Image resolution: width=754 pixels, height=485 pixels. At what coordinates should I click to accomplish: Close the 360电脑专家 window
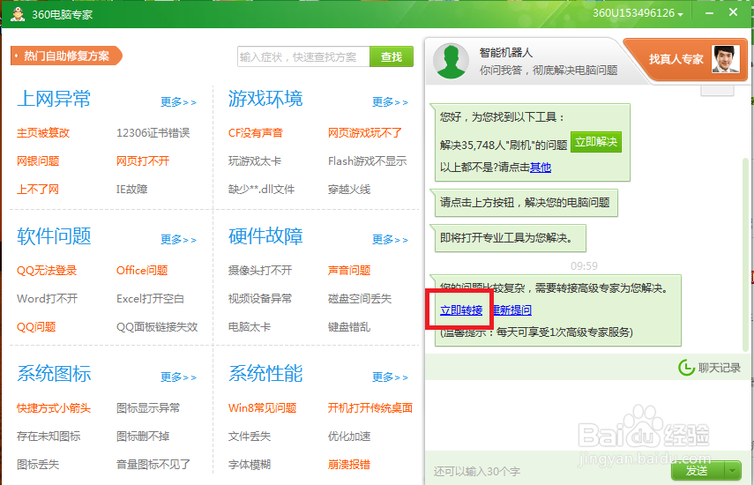coord(733,12)
